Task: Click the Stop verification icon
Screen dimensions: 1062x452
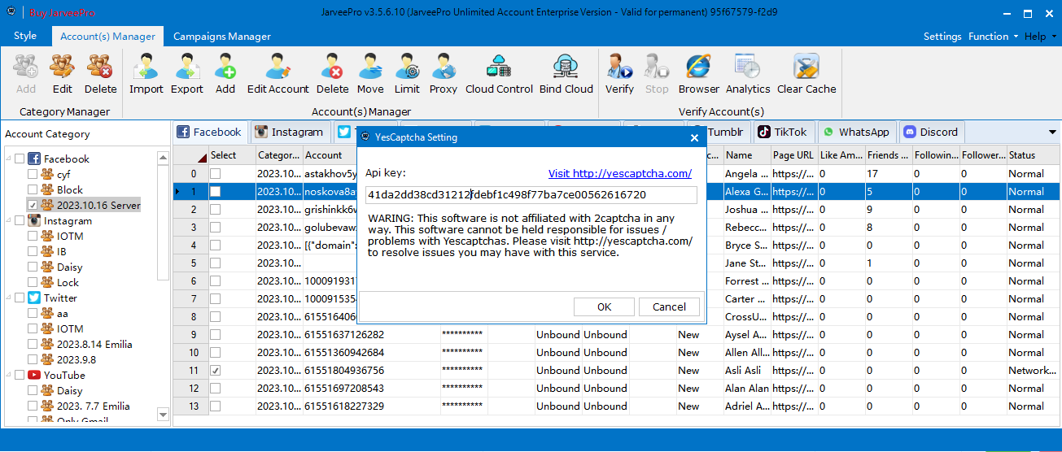Action: 657,74
